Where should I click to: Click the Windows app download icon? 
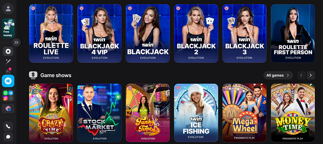8,81
